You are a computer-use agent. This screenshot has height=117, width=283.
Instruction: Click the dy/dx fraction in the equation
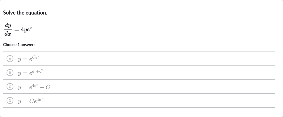(x=8, y=30)
